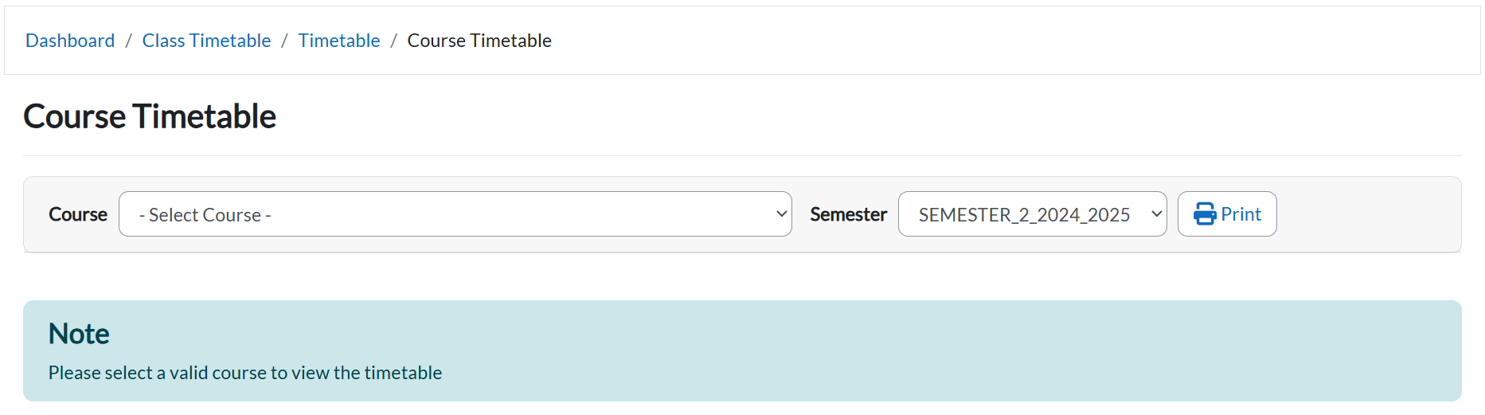Click the SEMESTER_2_2024_2025 selected value
The height and width of the screenshot is (415, 1485).
coord(1024,215)
